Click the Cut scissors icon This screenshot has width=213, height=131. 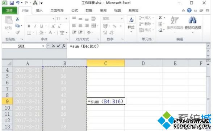[x=17, y=19]
